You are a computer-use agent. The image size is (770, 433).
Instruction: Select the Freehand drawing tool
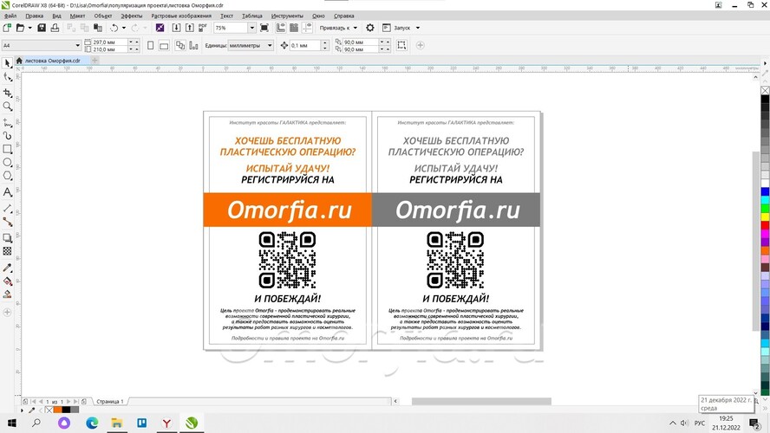tap(7, 122)
